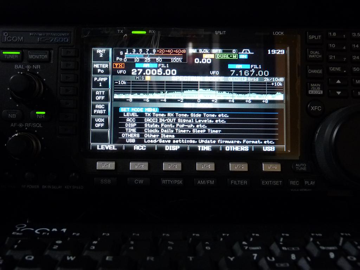Toggle the NB noise blanker button

tap(12, 115)
